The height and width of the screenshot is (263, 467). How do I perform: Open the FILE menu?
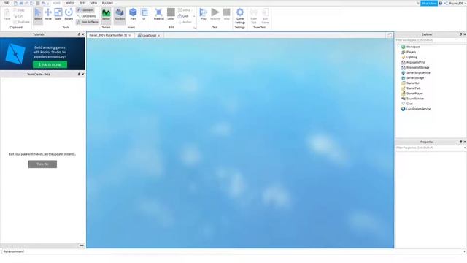click(x=6, y=3)
